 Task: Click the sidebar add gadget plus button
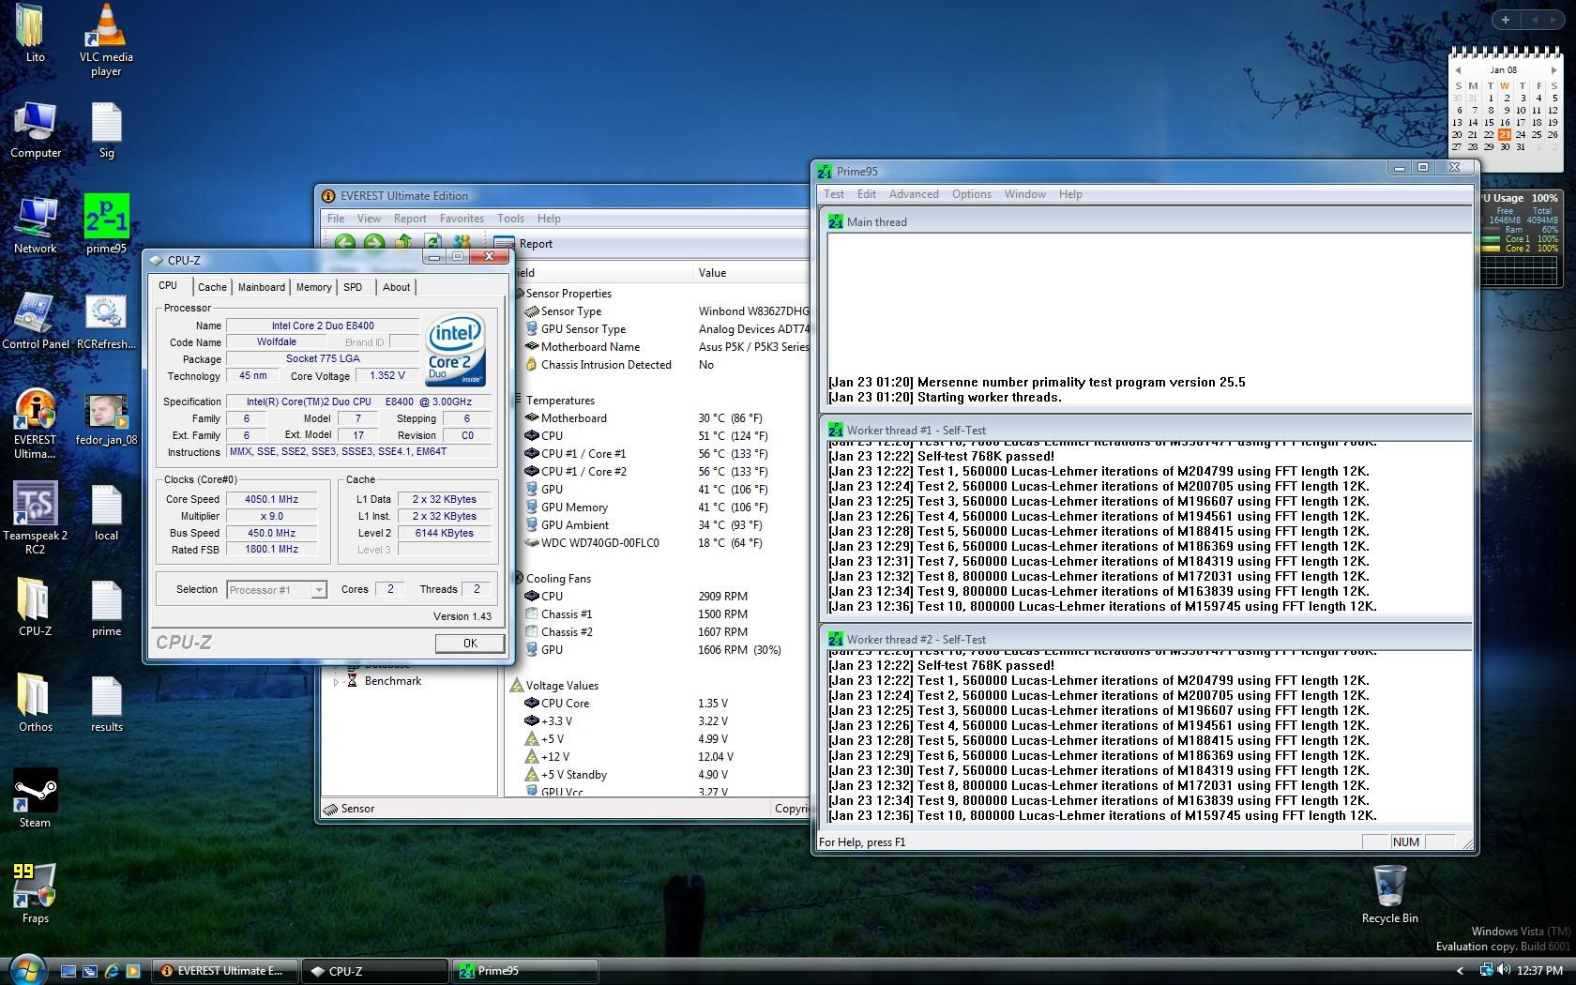[1506, 19]
